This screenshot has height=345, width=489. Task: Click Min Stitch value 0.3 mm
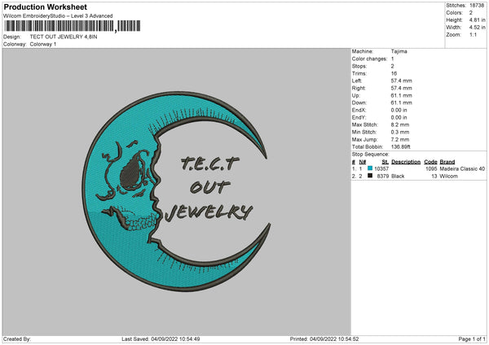point(400,132)
